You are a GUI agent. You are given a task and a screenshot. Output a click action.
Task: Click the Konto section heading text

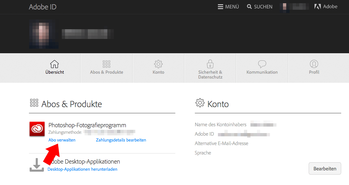pos(218,104)
